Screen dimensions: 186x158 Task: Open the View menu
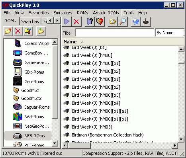(19, 13)
